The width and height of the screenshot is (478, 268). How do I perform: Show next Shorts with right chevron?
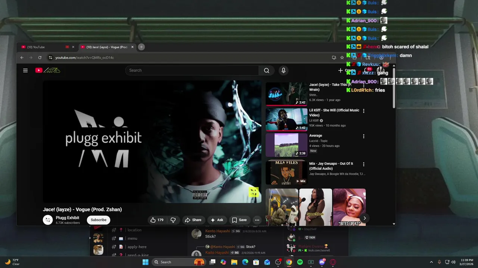tap(364, 218)
